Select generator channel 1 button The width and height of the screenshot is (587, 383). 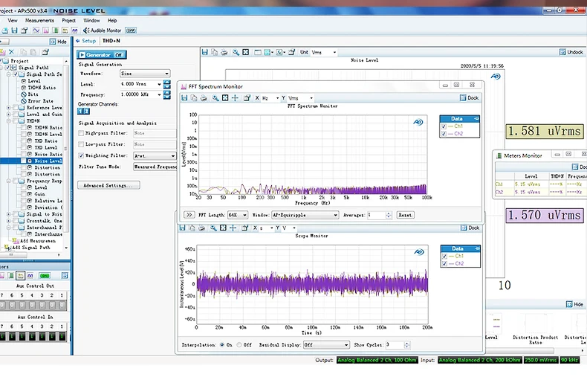click(x=80, y=111)
